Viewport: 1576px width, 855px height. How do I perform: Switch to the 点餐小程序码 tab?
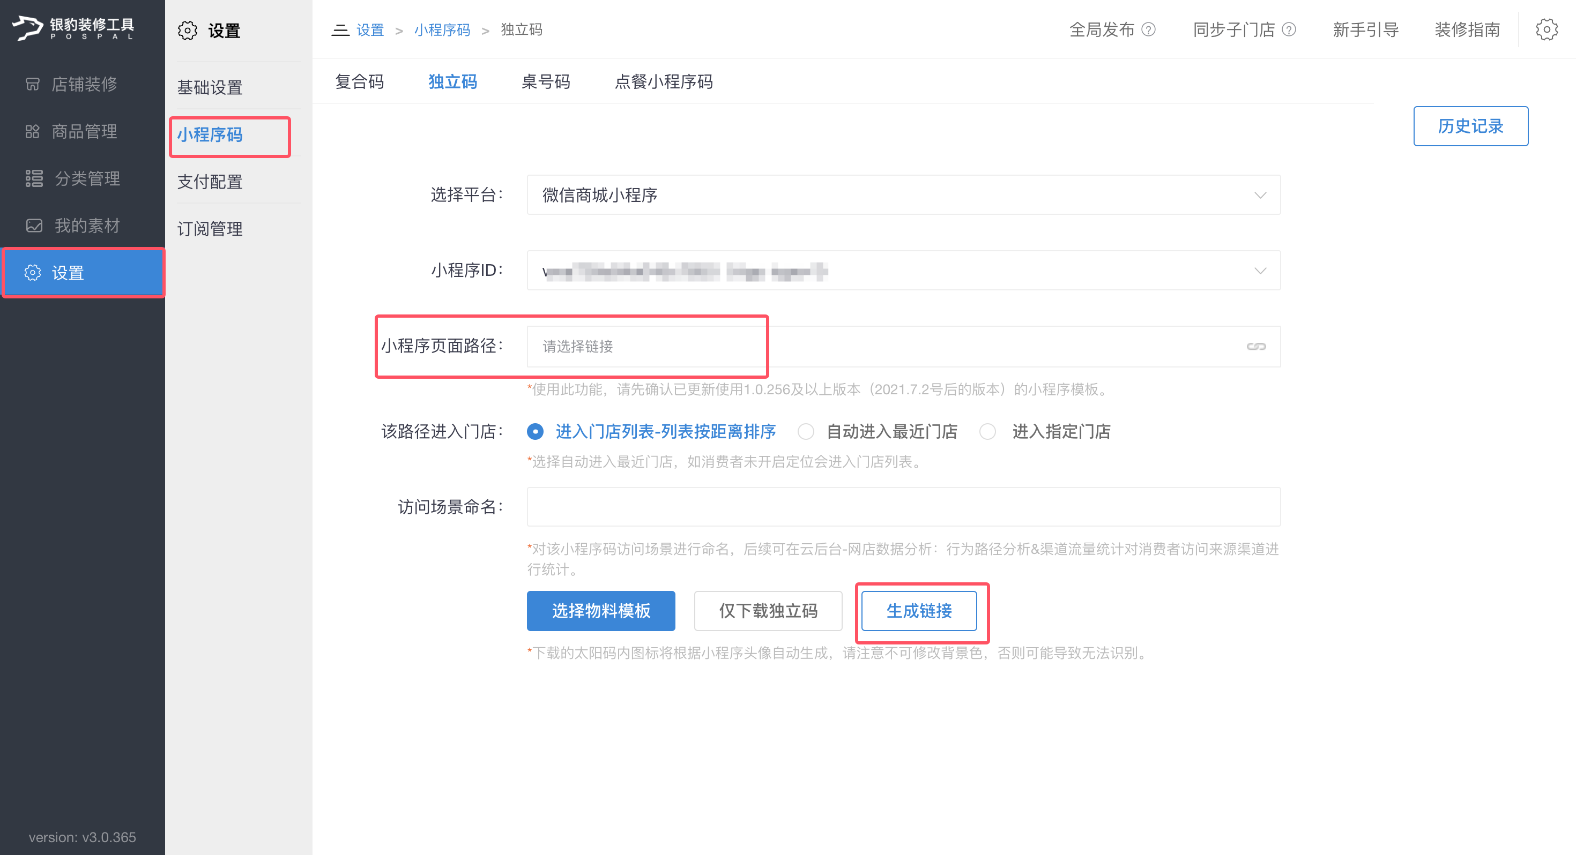[x=664, y=82]
